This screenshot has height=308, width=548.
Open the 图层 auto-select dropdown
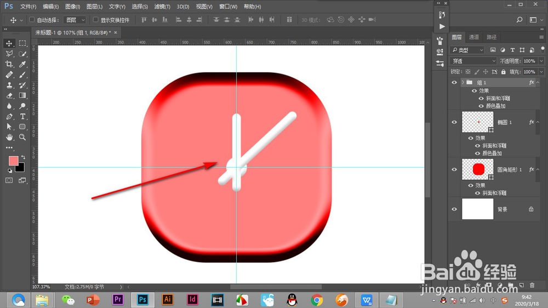[x=75, y=20]
